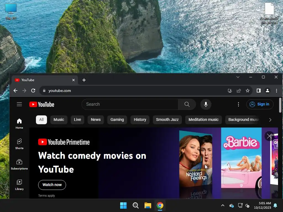Screen dimensions: 283x212
Task: Open YouTube settings three-dot menu
Action: 239,104
